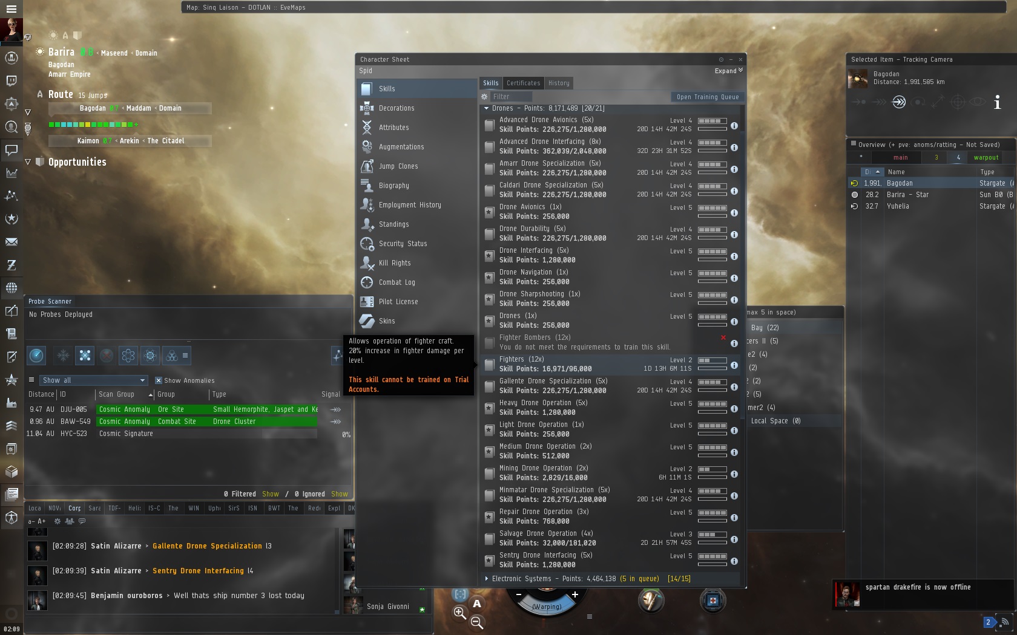Select the main Overview tab
This screenshot has width=1017, height=635.
click(901, 158)
